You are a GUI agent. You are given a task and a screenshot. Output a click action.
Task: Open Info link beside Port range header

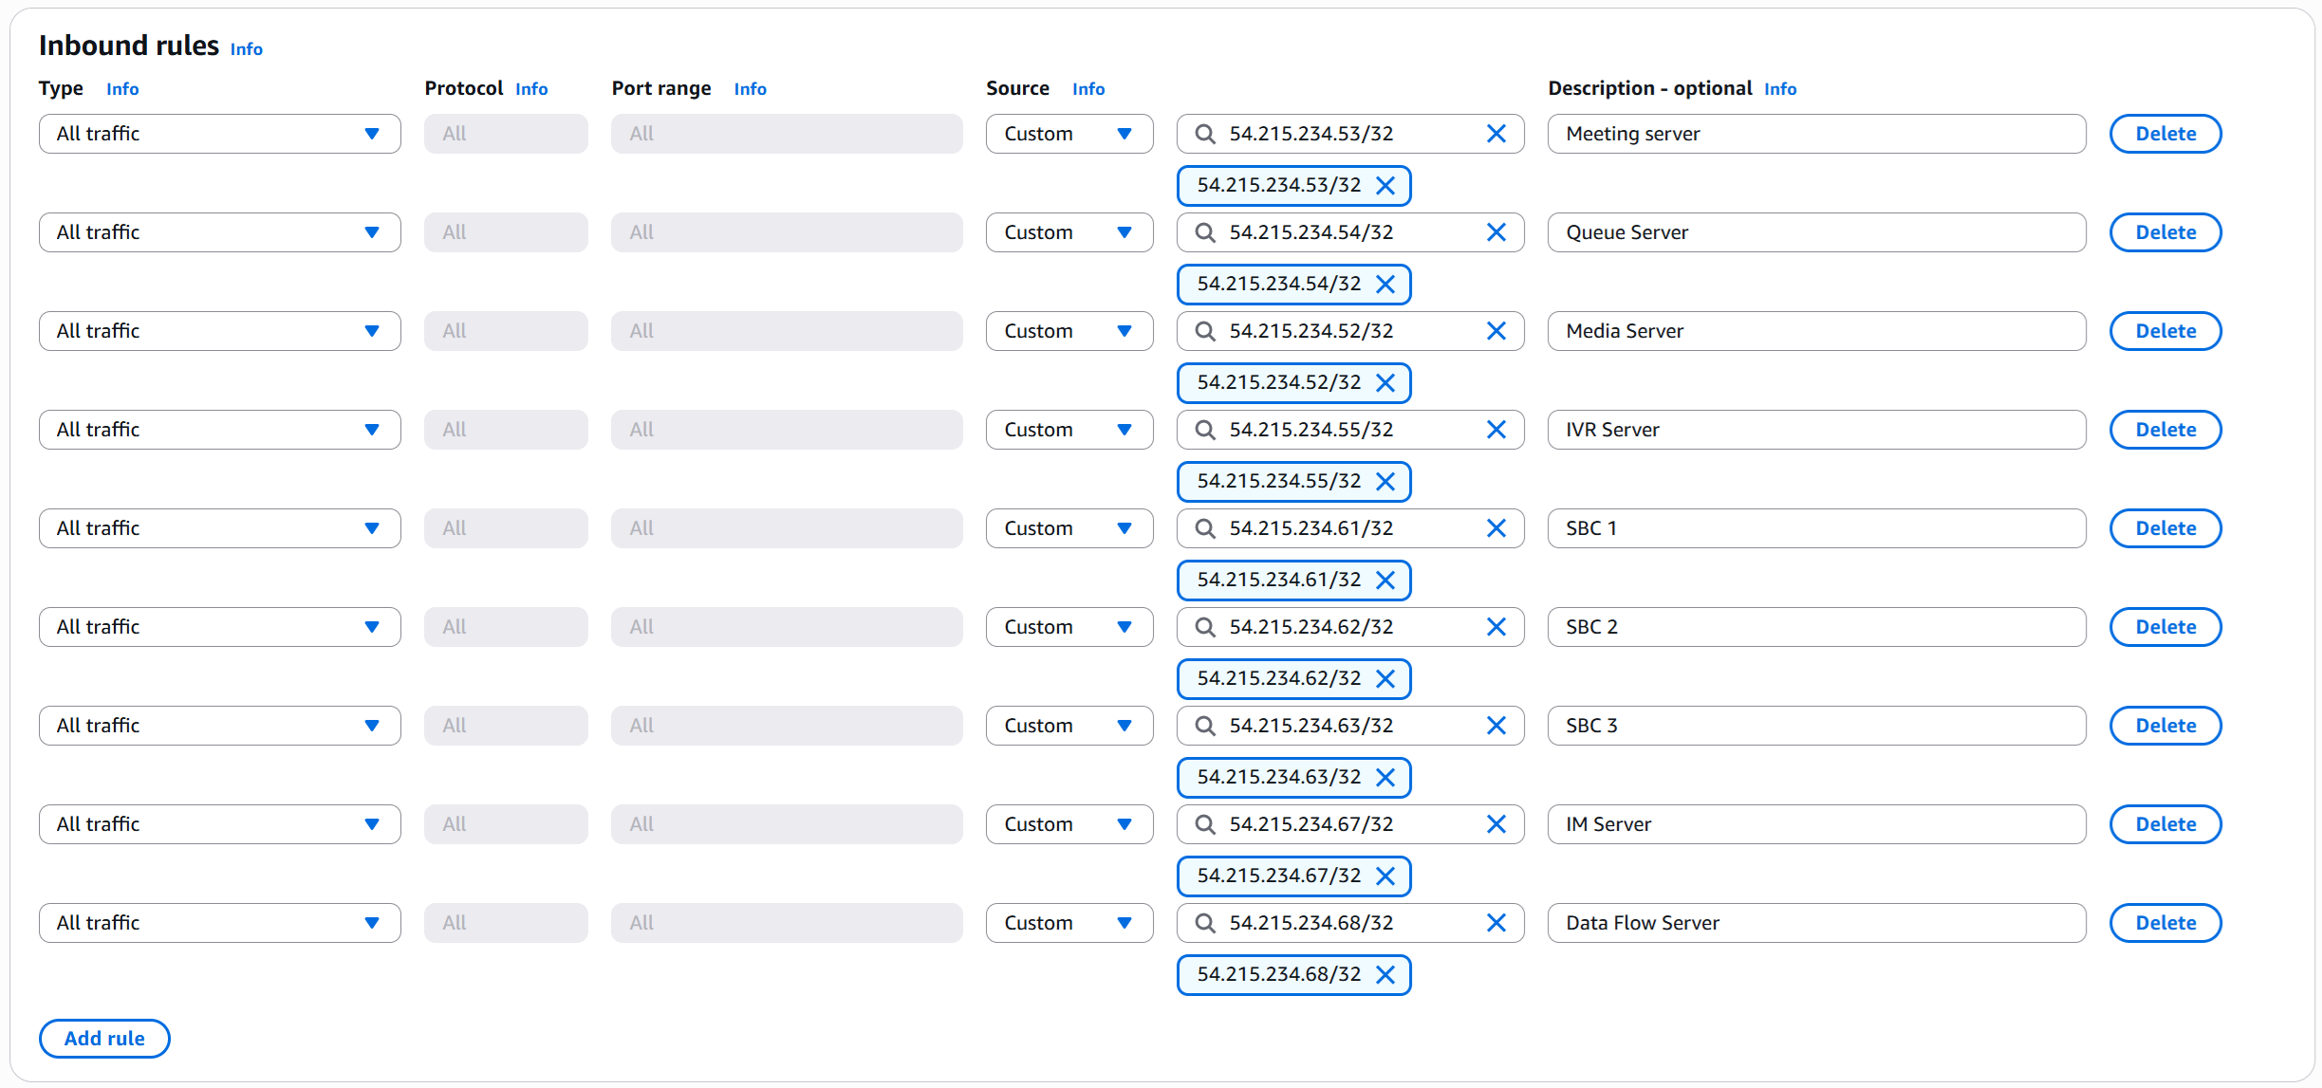coord(750,89)
